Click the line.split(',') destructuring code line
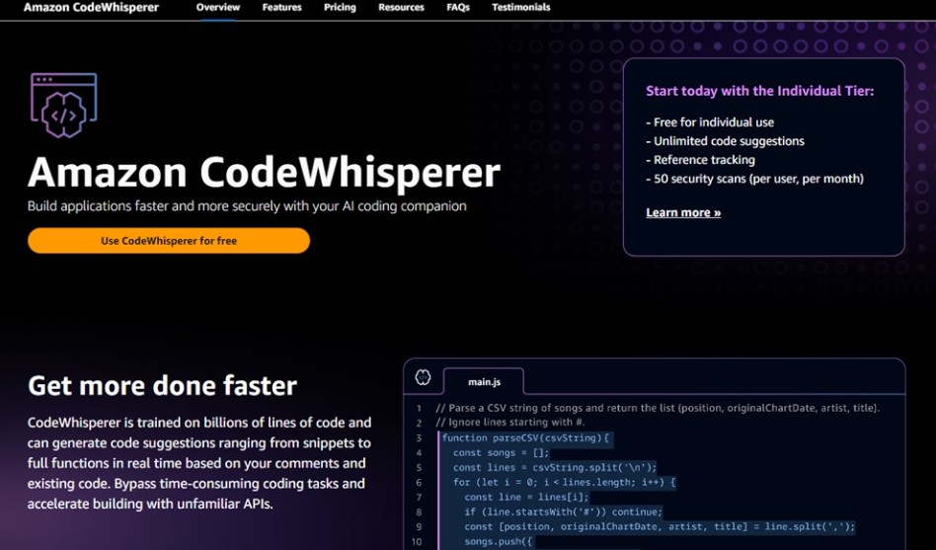This screenshot has height=550, width=936. (x=660, y=526)
